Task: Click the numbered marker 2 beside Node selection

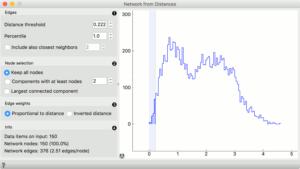Action: tap(114, 64)
